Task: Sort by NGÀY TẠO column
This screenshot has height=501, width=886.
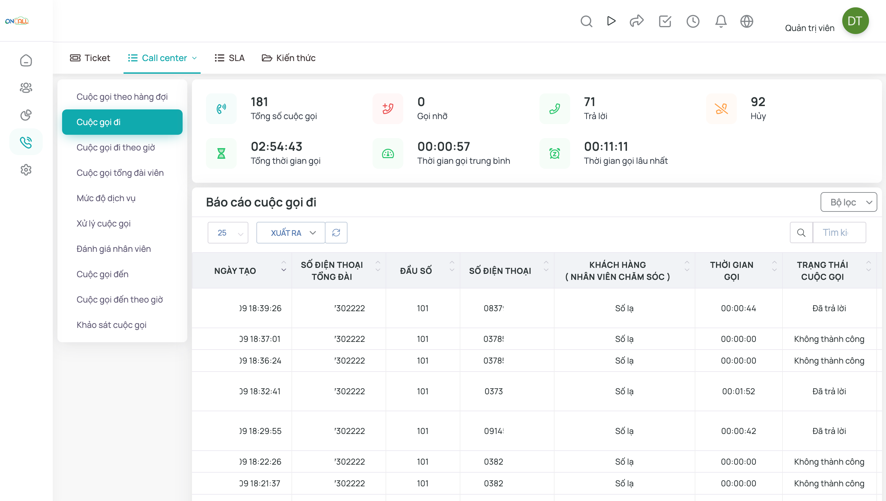Action: point(241,271)
